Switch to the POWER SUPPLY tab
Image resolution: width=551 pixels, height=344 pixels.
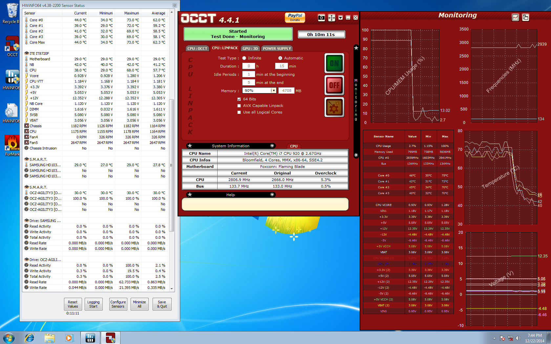[277, 49]
